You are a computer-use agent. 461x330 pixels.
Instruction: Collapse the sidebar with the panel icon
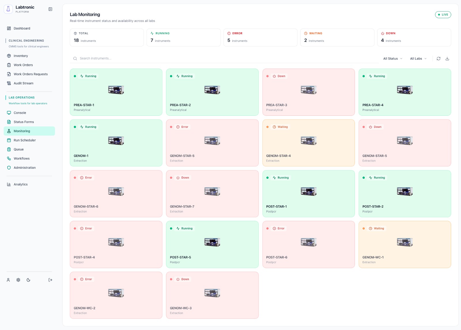click(50, 9)
